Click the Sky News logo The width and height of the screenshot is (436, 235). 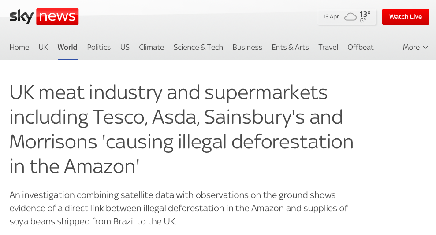tap(44, 17)
